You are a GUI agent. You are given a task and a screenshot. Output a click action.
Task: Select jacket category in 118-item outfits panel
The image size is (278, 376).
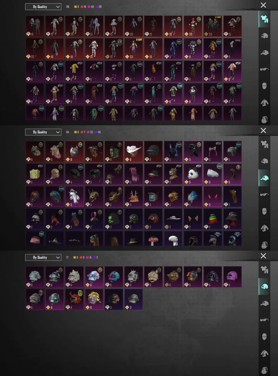[x=264, y=103]
